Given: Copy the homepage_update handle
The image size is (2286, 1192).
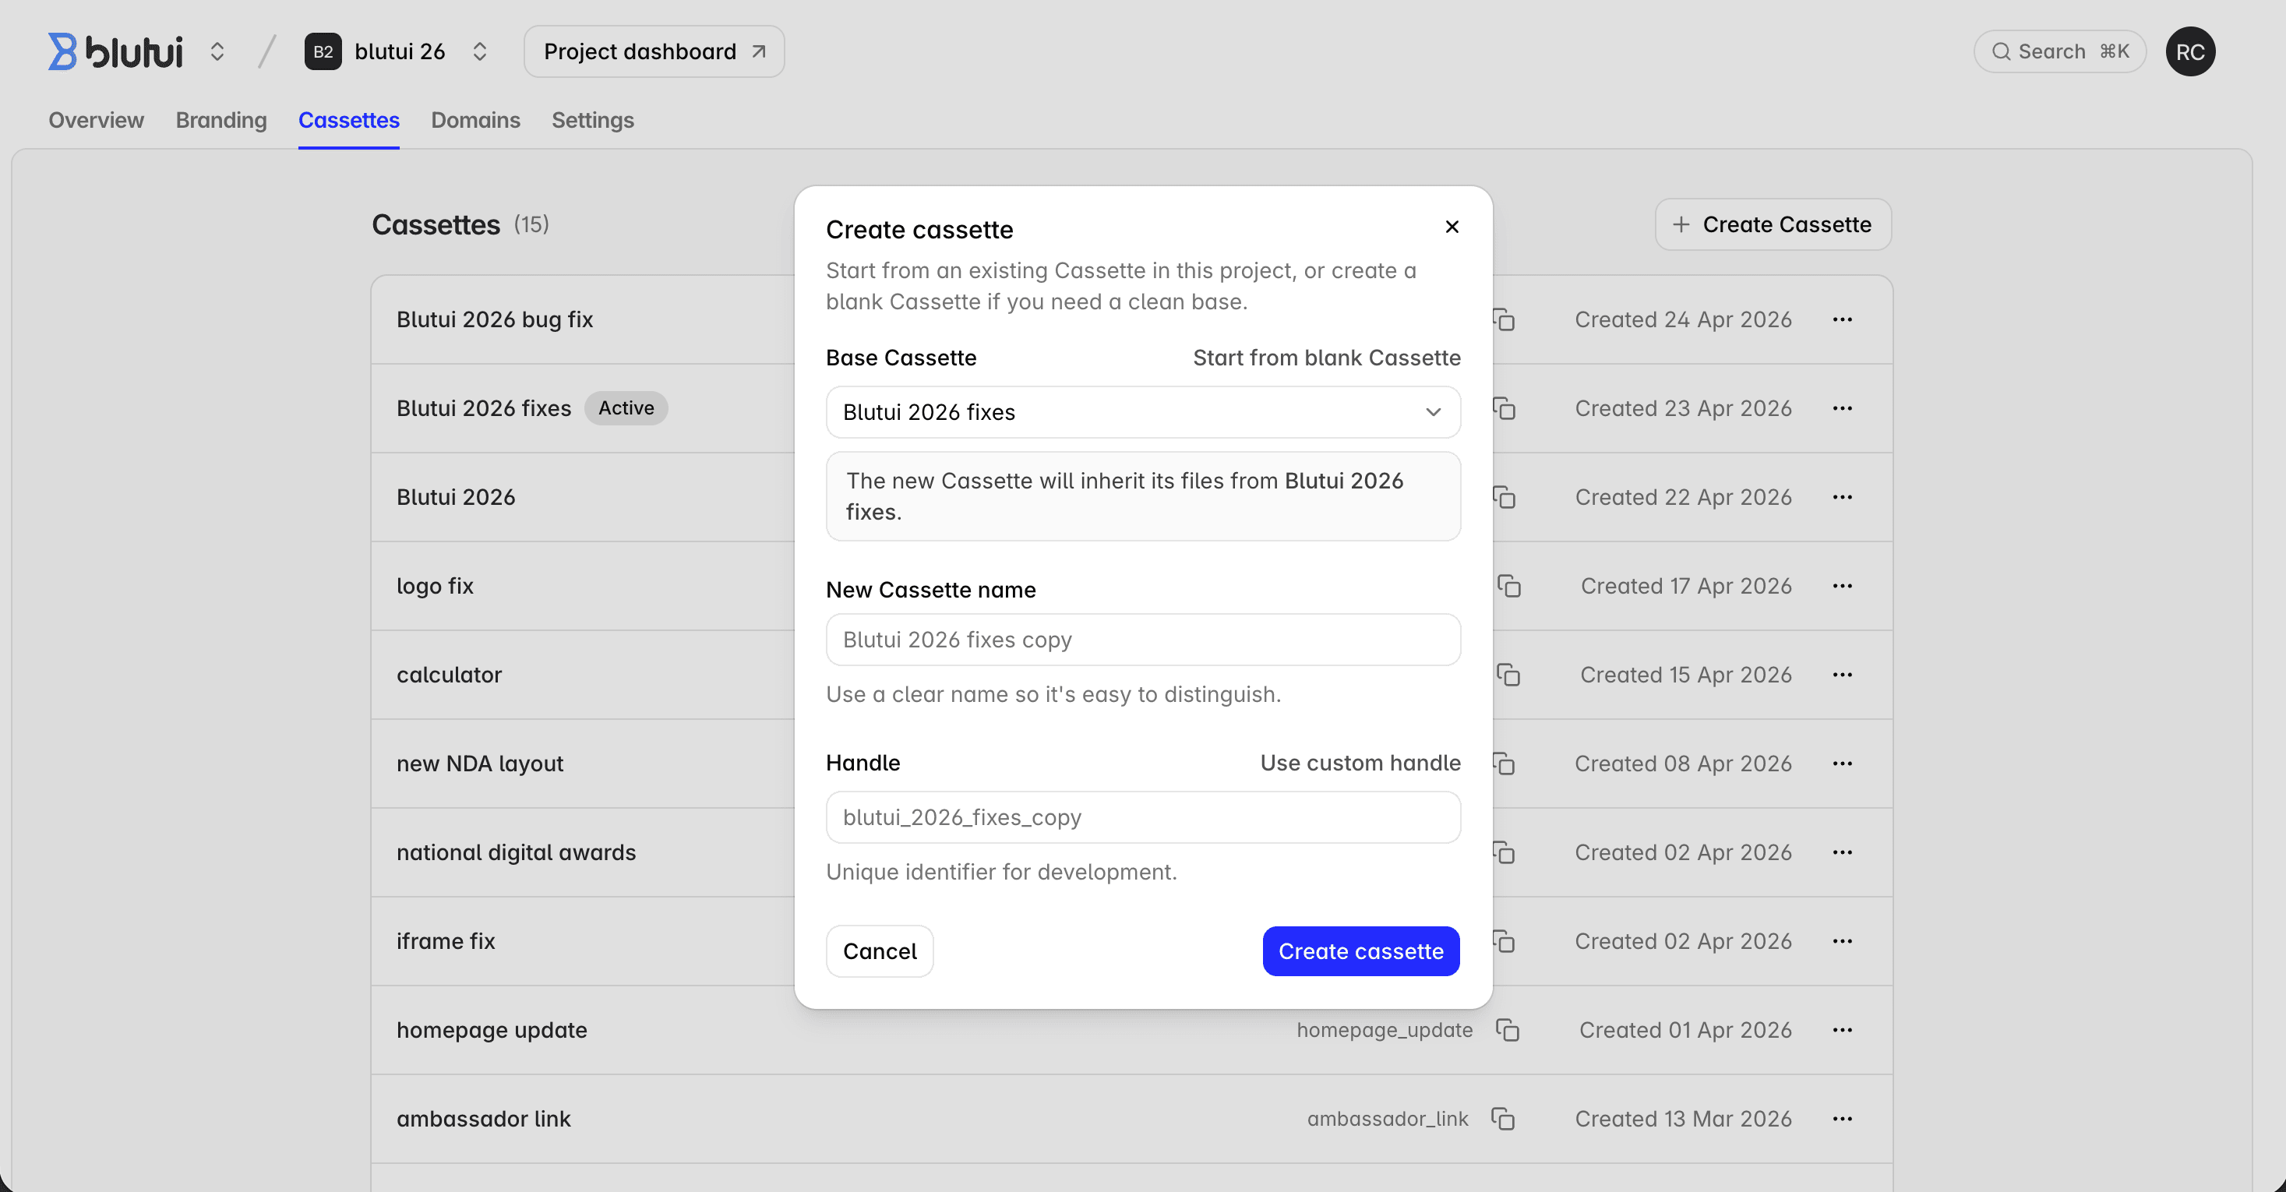Looking at the screenshot, I should [1508, 1030].
